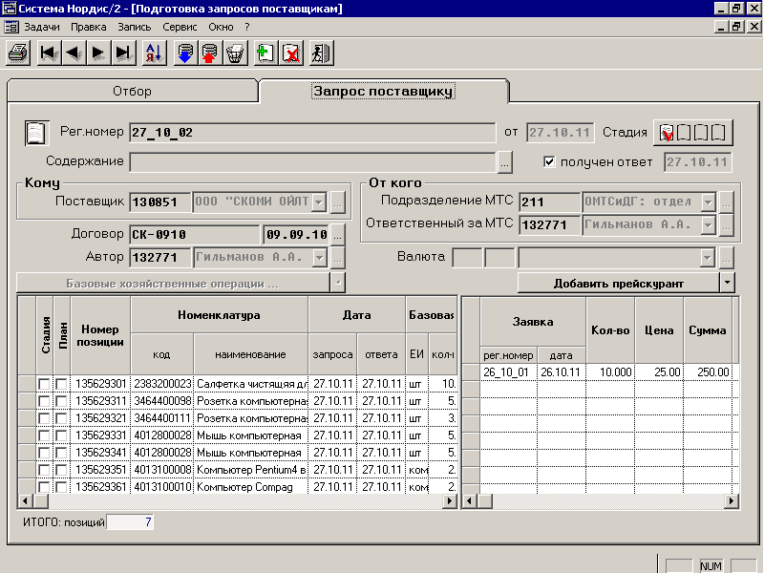Click the empty Содержание input field
Viewport: 764px width, 573px height.
point(312,161)
